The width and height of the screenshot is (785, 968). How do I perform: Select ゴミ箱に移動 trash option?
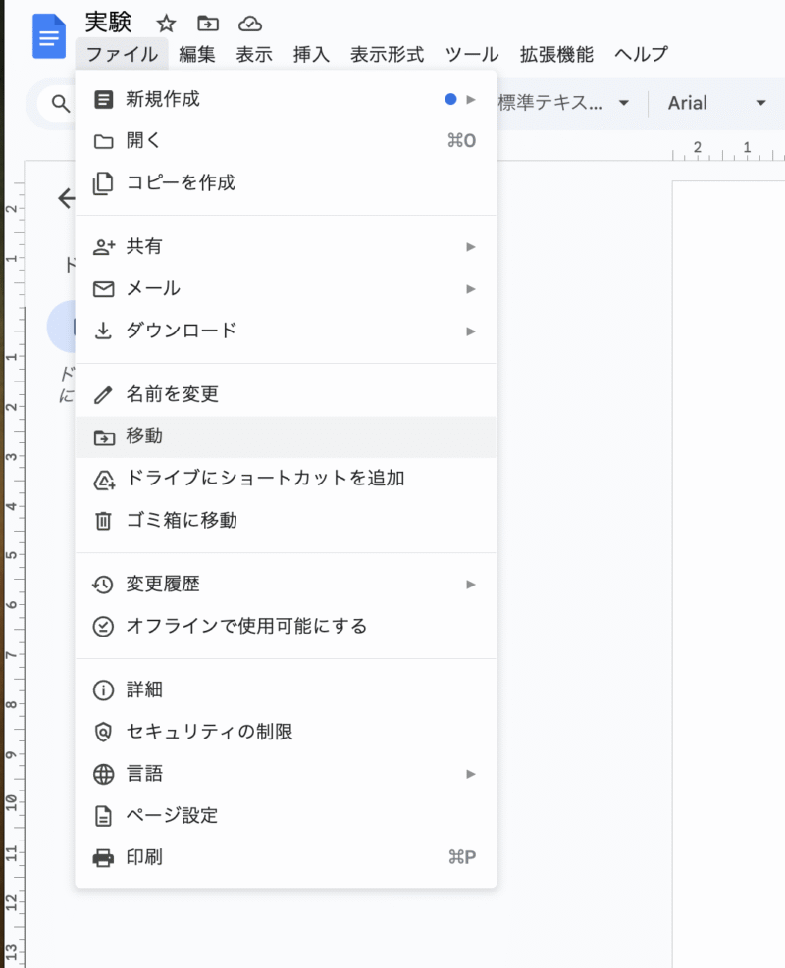coord(182,521)
